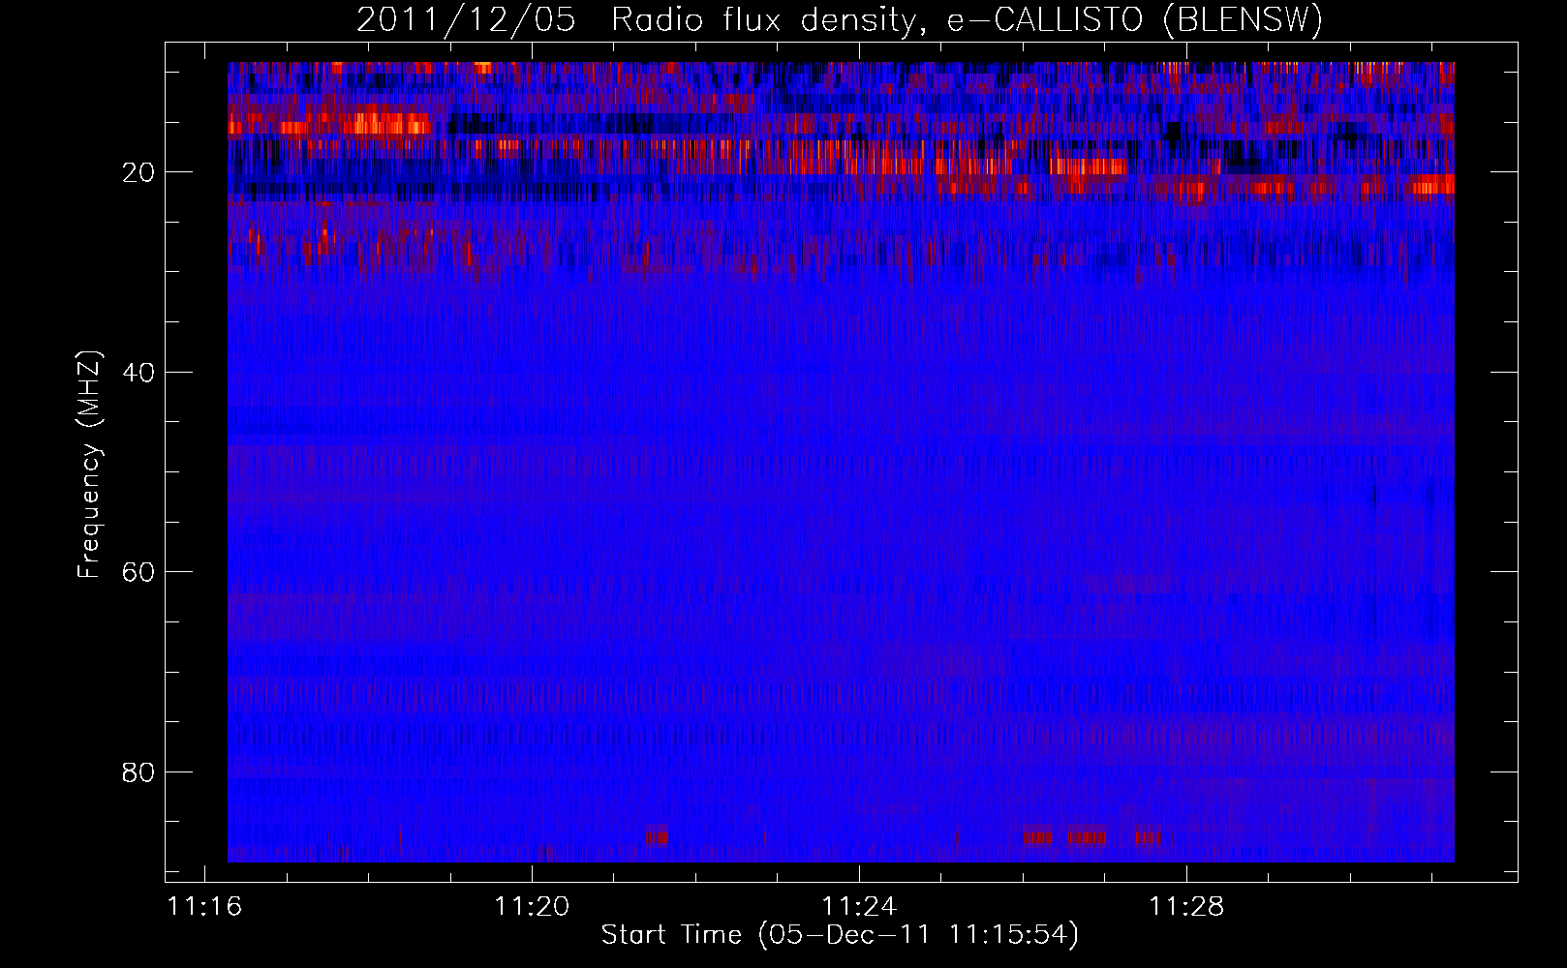Click the time tick label '11:28'
1567x968 pixels.
pyautogui.click(x=1186, y=907)
